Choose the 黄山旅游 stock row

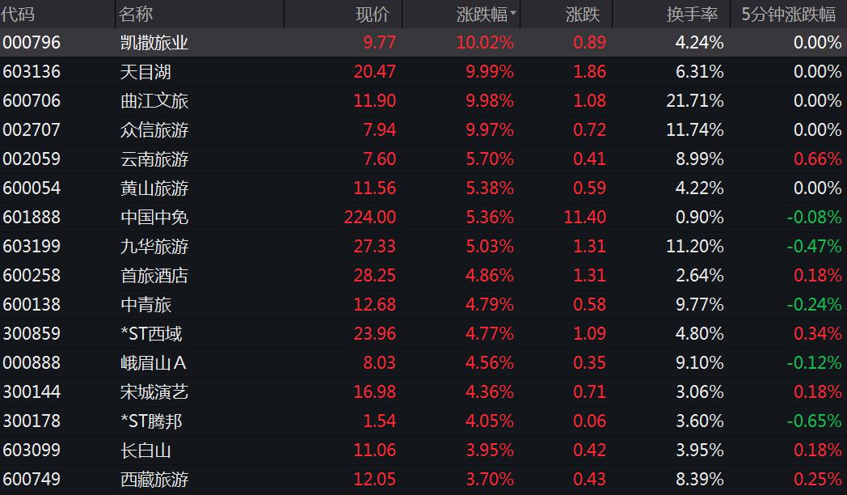[x=423, y=188]
